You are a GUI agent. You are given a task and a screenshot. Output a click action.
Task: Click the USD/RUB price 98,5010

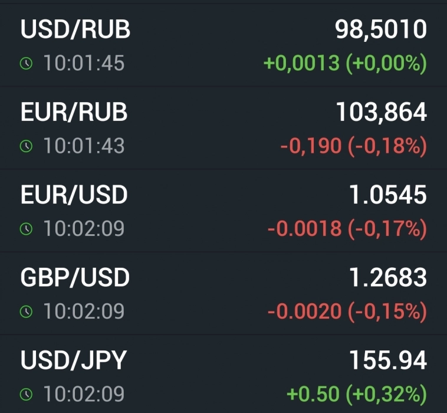(380, 29)
